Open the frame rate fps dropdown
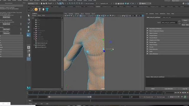The height and width of the screenshot is (106, 189). click(175, 97)
